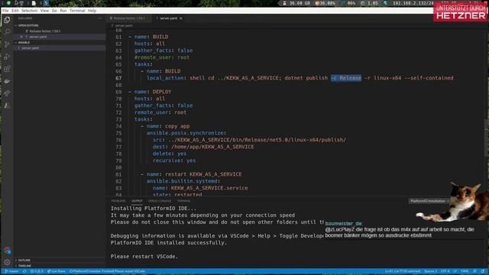The width and height of the screenshot is (489, 275).
Task: Click the synchronize changes status icon
Action: (24, 272)
